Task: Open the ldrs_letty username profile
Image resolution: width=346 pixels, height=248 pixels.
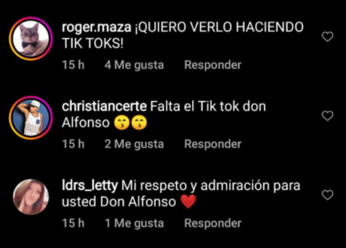Action: tap(90, 186)
